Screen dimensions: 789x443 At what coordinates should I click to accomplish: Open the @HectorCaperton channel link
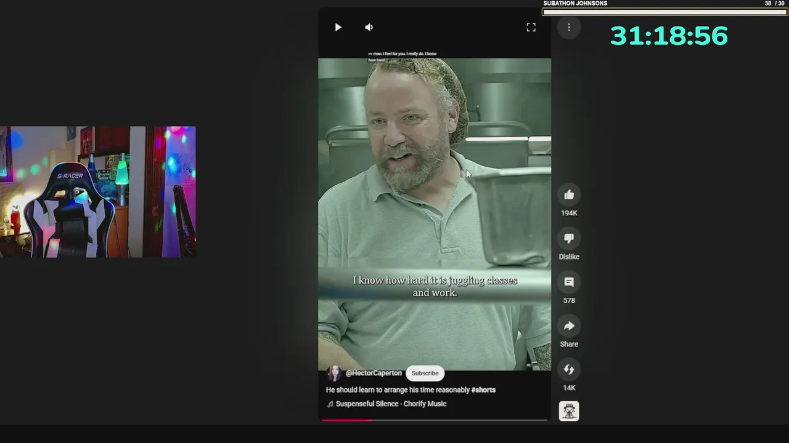tap(374, 373)
